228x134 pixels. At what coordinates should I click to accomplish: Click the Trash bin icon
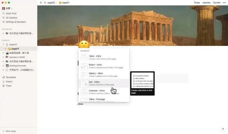[3, 86]
